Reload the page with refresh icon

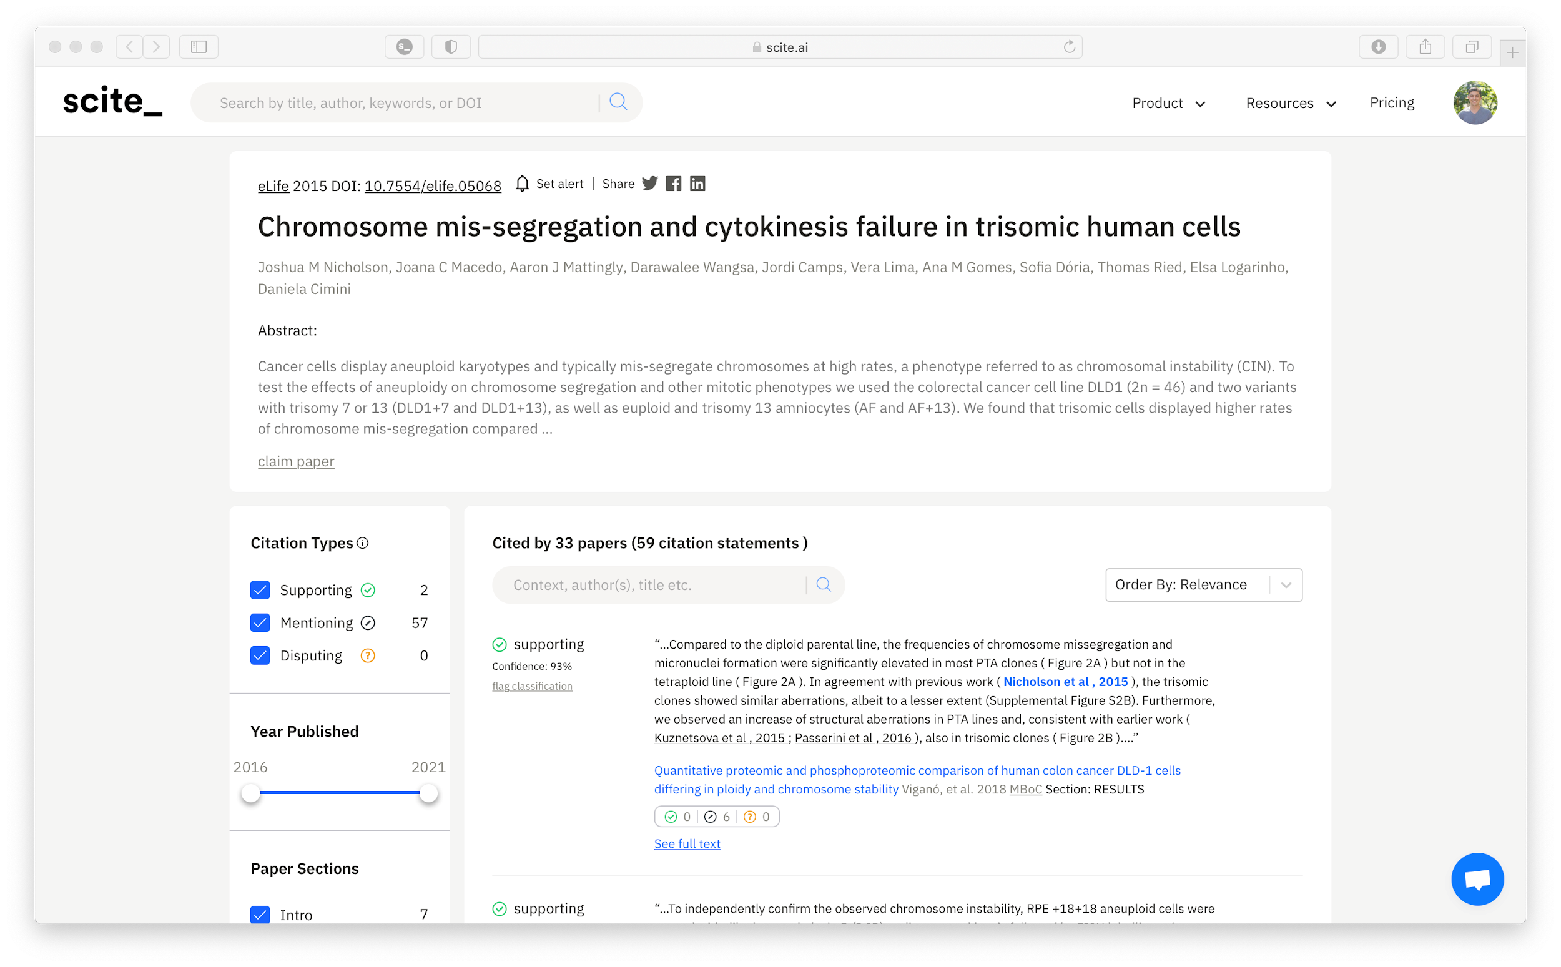[x=1068, y=47]
